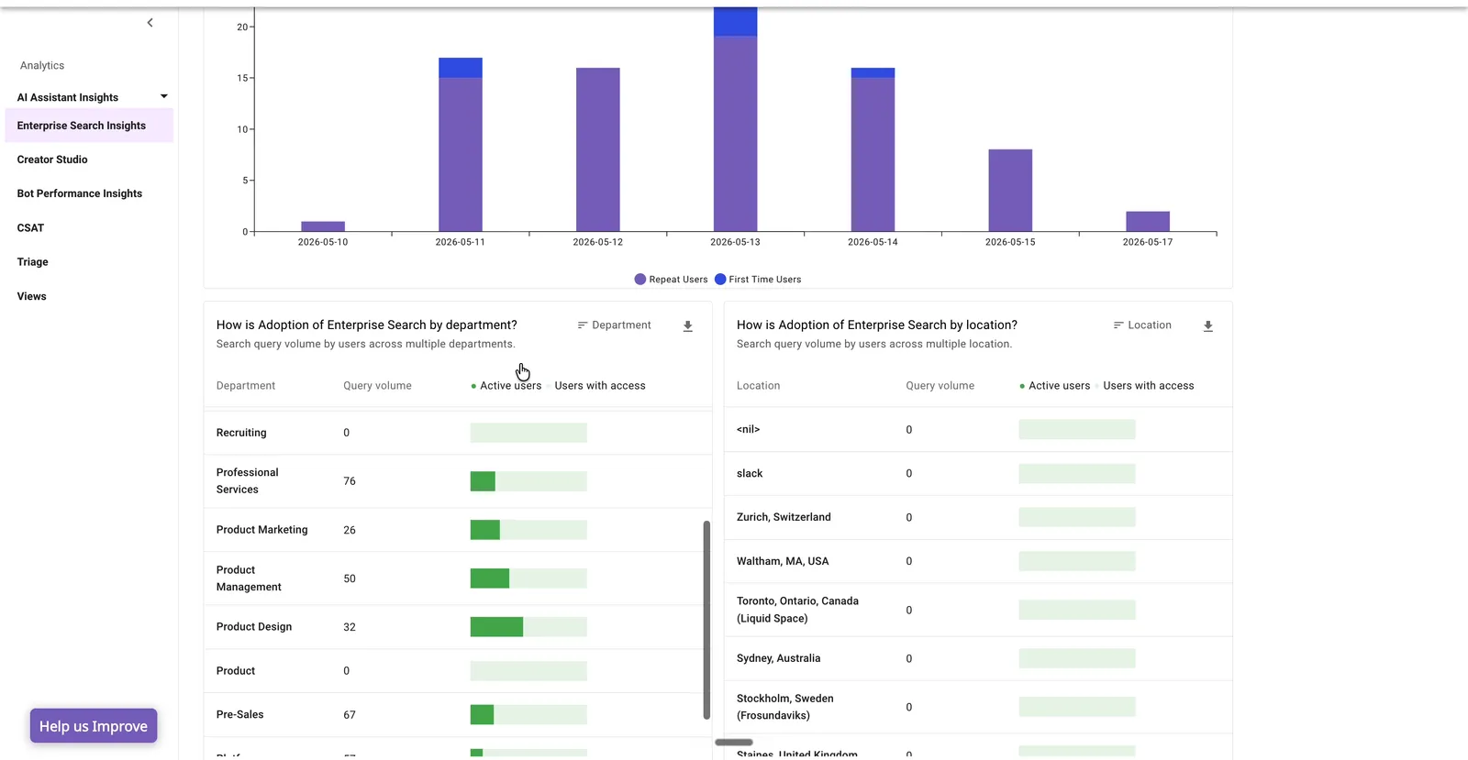The height and width of the screenshot is (760, 1468).
Task: Select the slack location row
Action: click(x=978, y=474)
